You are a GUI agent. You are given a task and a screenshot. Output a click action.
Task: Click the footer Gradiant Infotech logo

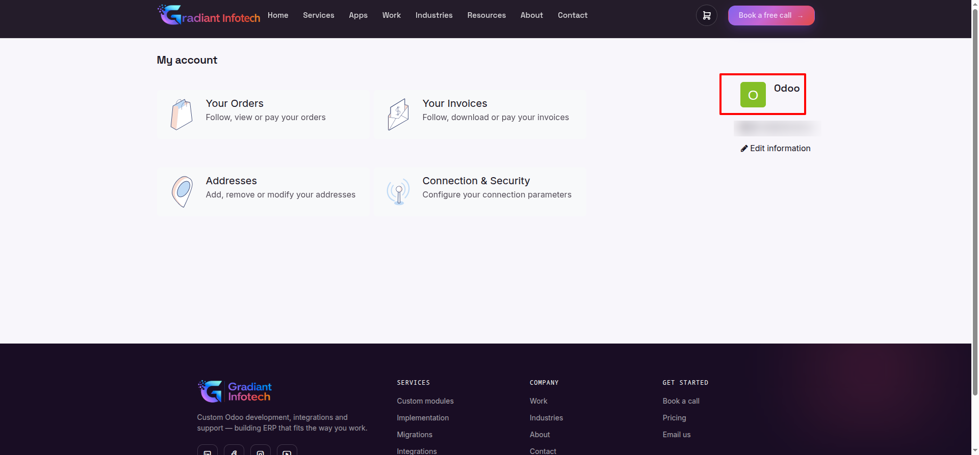(235, 391)
